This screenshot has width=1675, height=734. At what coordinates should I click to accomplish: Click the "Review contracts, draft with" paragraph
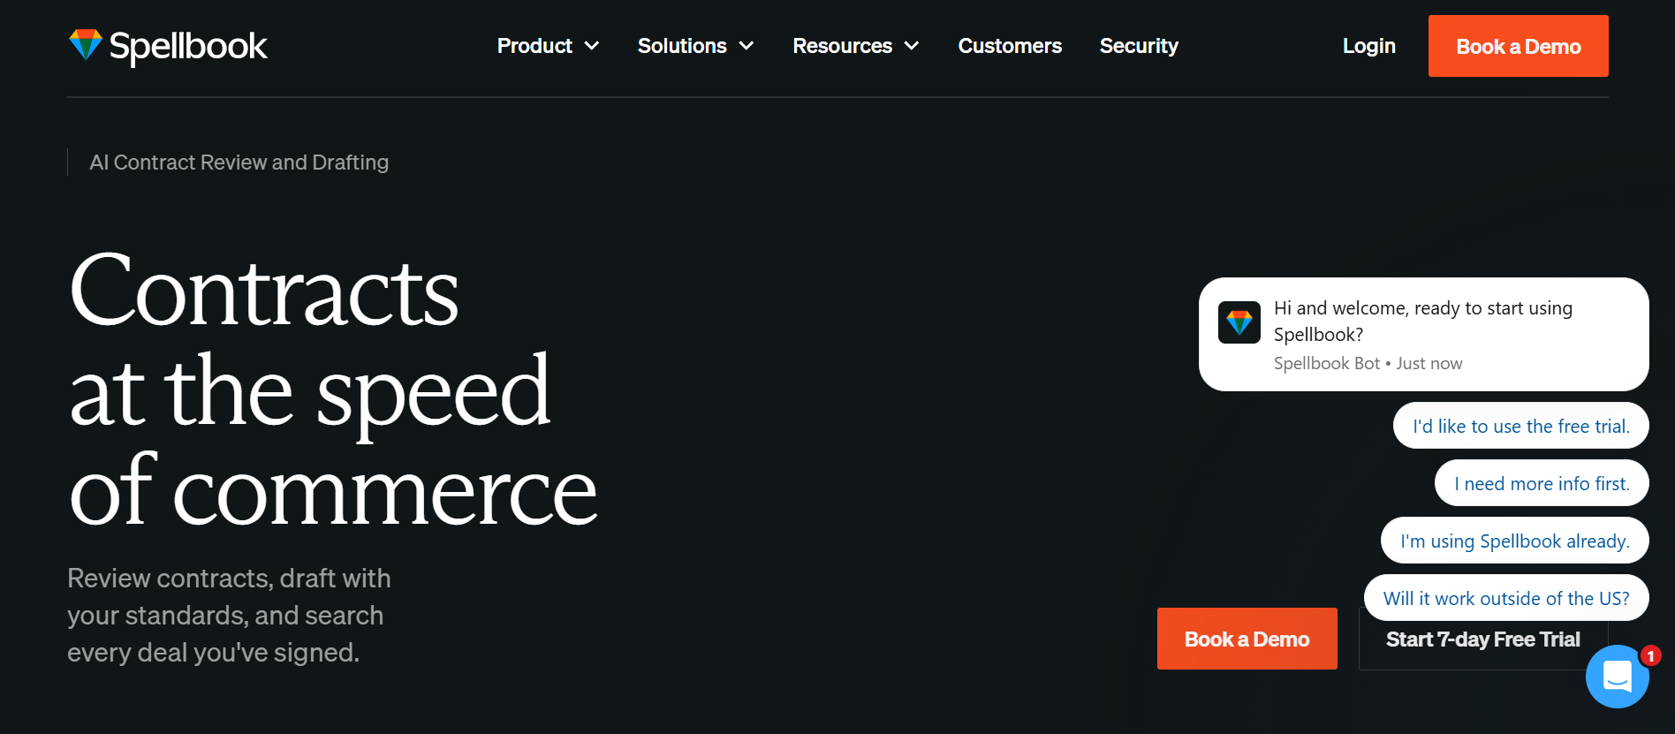click(x=229, y=615)
